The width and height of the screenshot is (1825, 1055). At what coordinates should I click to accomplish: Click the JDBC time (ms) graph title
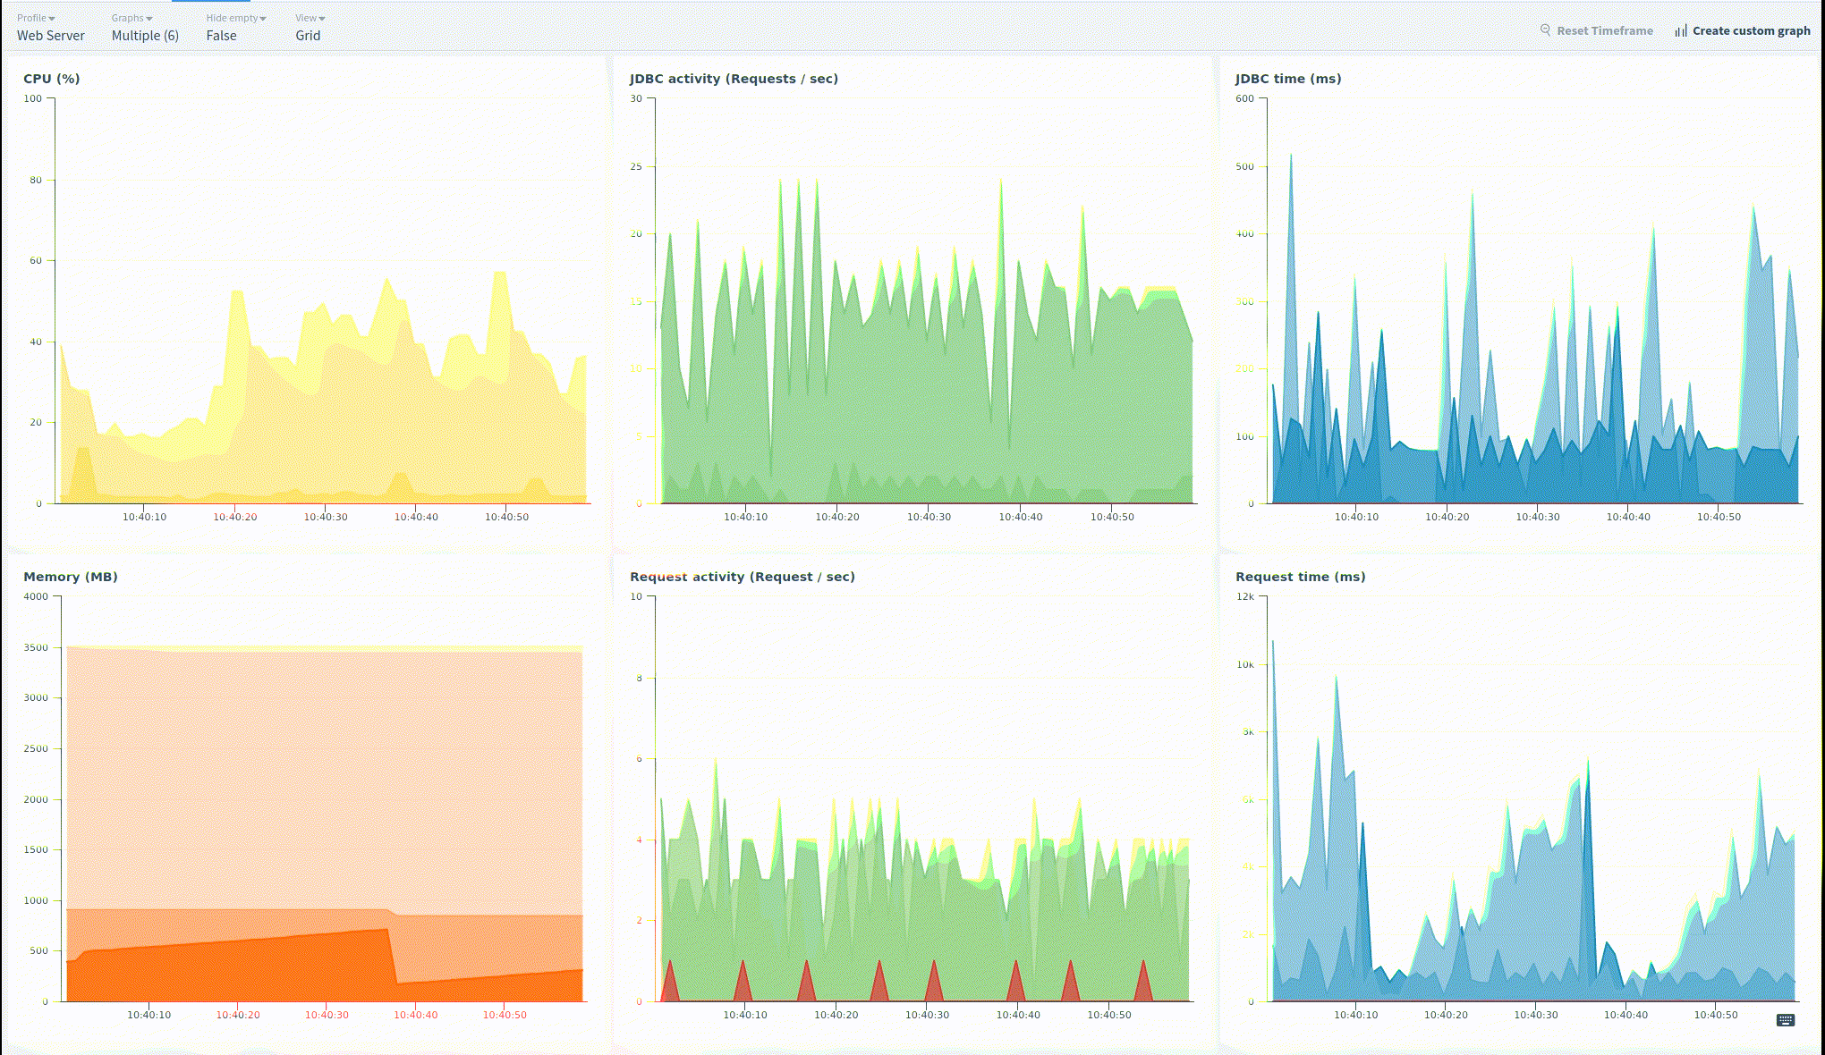[1288, 79]
